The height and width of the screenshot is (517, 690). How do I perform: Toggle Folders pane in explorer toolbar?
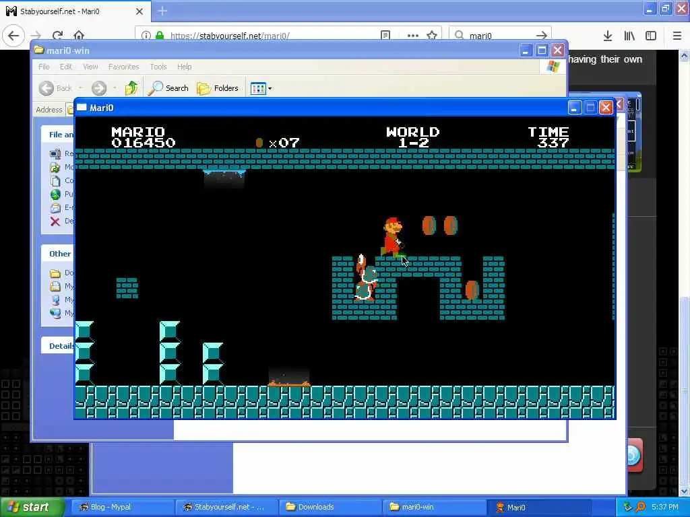[x=218, y=88]
